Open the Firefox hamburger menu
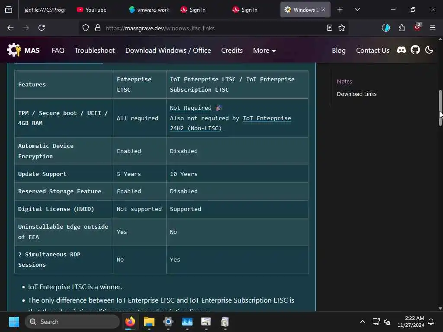This screenshot has width=443, height=332. (433, 28)
